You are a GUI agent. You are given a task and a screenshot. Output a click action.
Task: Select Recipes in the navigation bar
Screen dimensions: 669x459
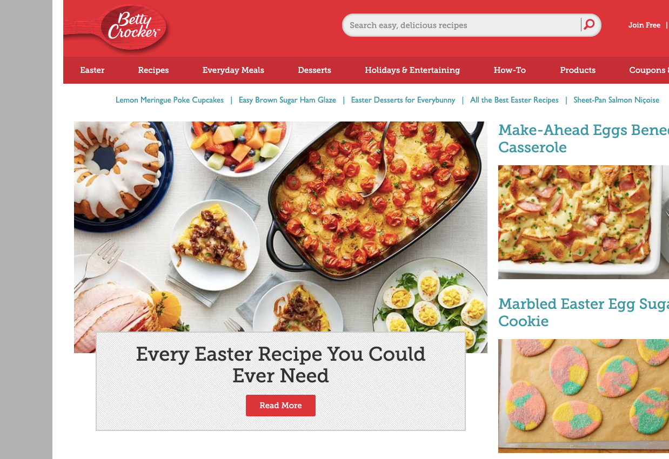tap(153, 70)
